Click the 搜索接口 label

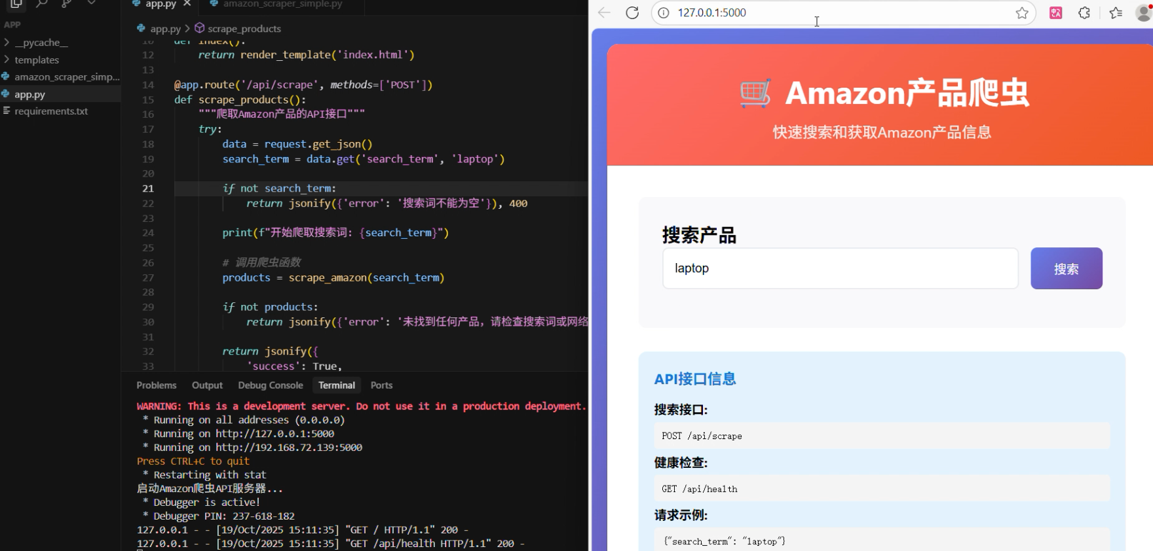(681, 410)
